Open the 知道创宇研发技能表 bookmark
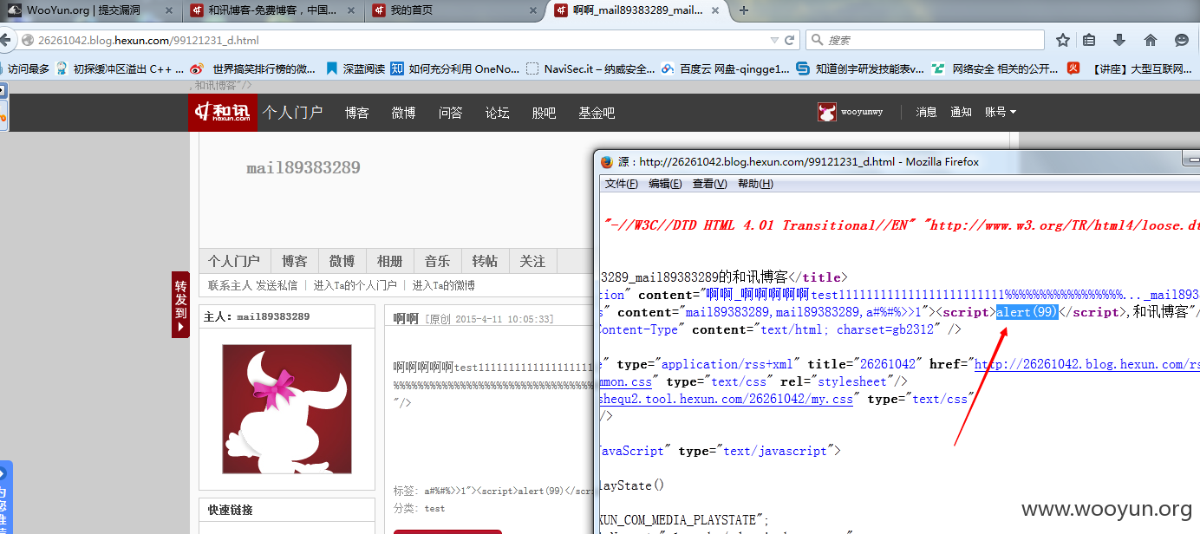Image resolution: width=1200 pixels, height=534 pixels. tap(861, 68)
